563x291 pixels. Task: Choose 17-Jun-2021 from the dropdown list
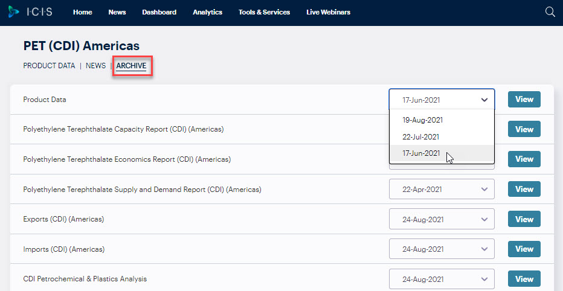442,153
